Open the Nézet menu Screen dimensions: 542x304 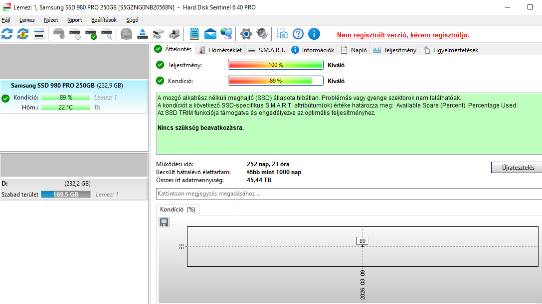tap(51, 20)
